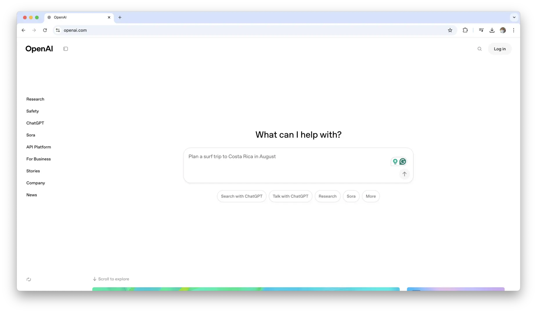Open the site search magnifier icon
Image resolution: width=537 pixels, height=313 pixels.
(480, 49)
